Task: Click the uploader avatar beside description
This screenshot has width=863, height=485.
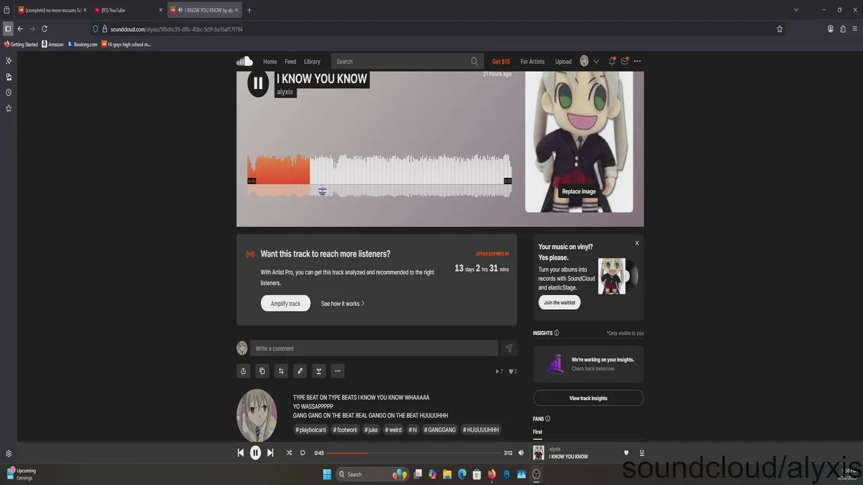Action: [256, 415]
